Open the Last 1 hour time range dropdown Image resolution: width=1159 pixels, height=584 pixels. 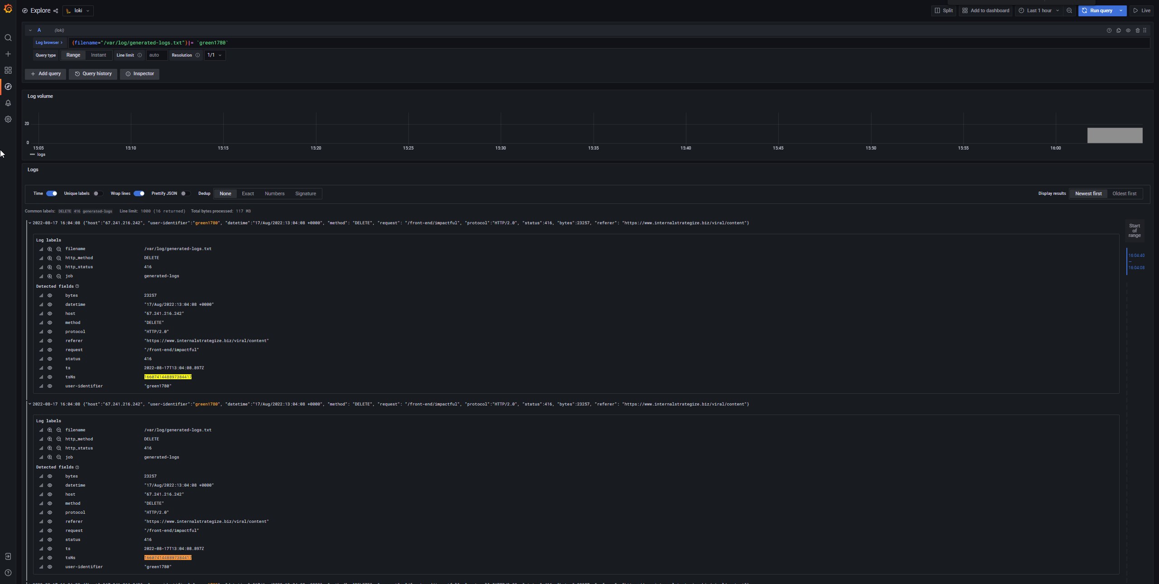(x=1038, y=10)
